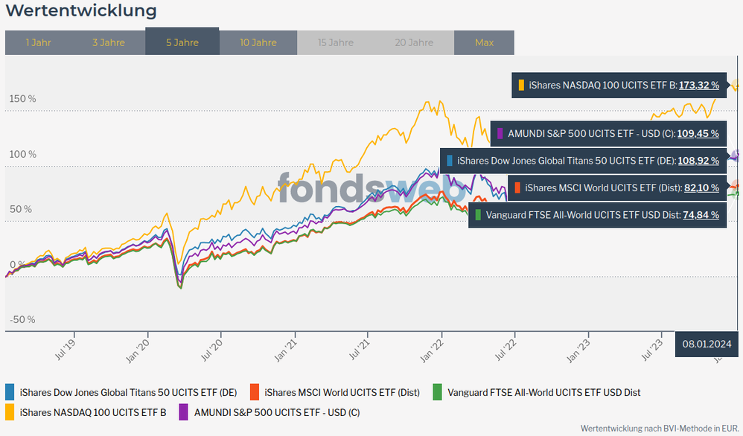Click the purple legend square for AMUNDI S&P 500

(184, 411)
